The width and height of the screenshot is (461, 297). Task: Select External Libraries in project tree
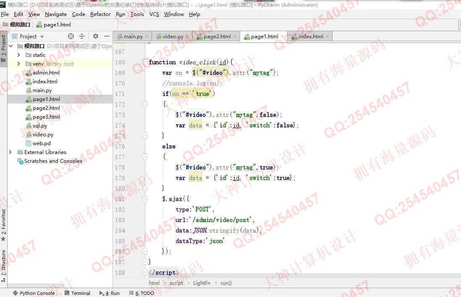coord(45,152)
